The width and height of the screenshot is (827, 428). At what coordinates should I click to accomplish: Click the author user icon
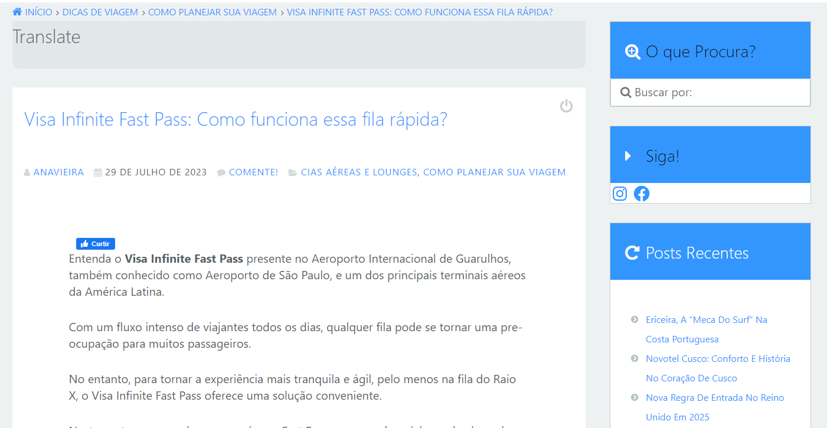(x=27, y=173)
